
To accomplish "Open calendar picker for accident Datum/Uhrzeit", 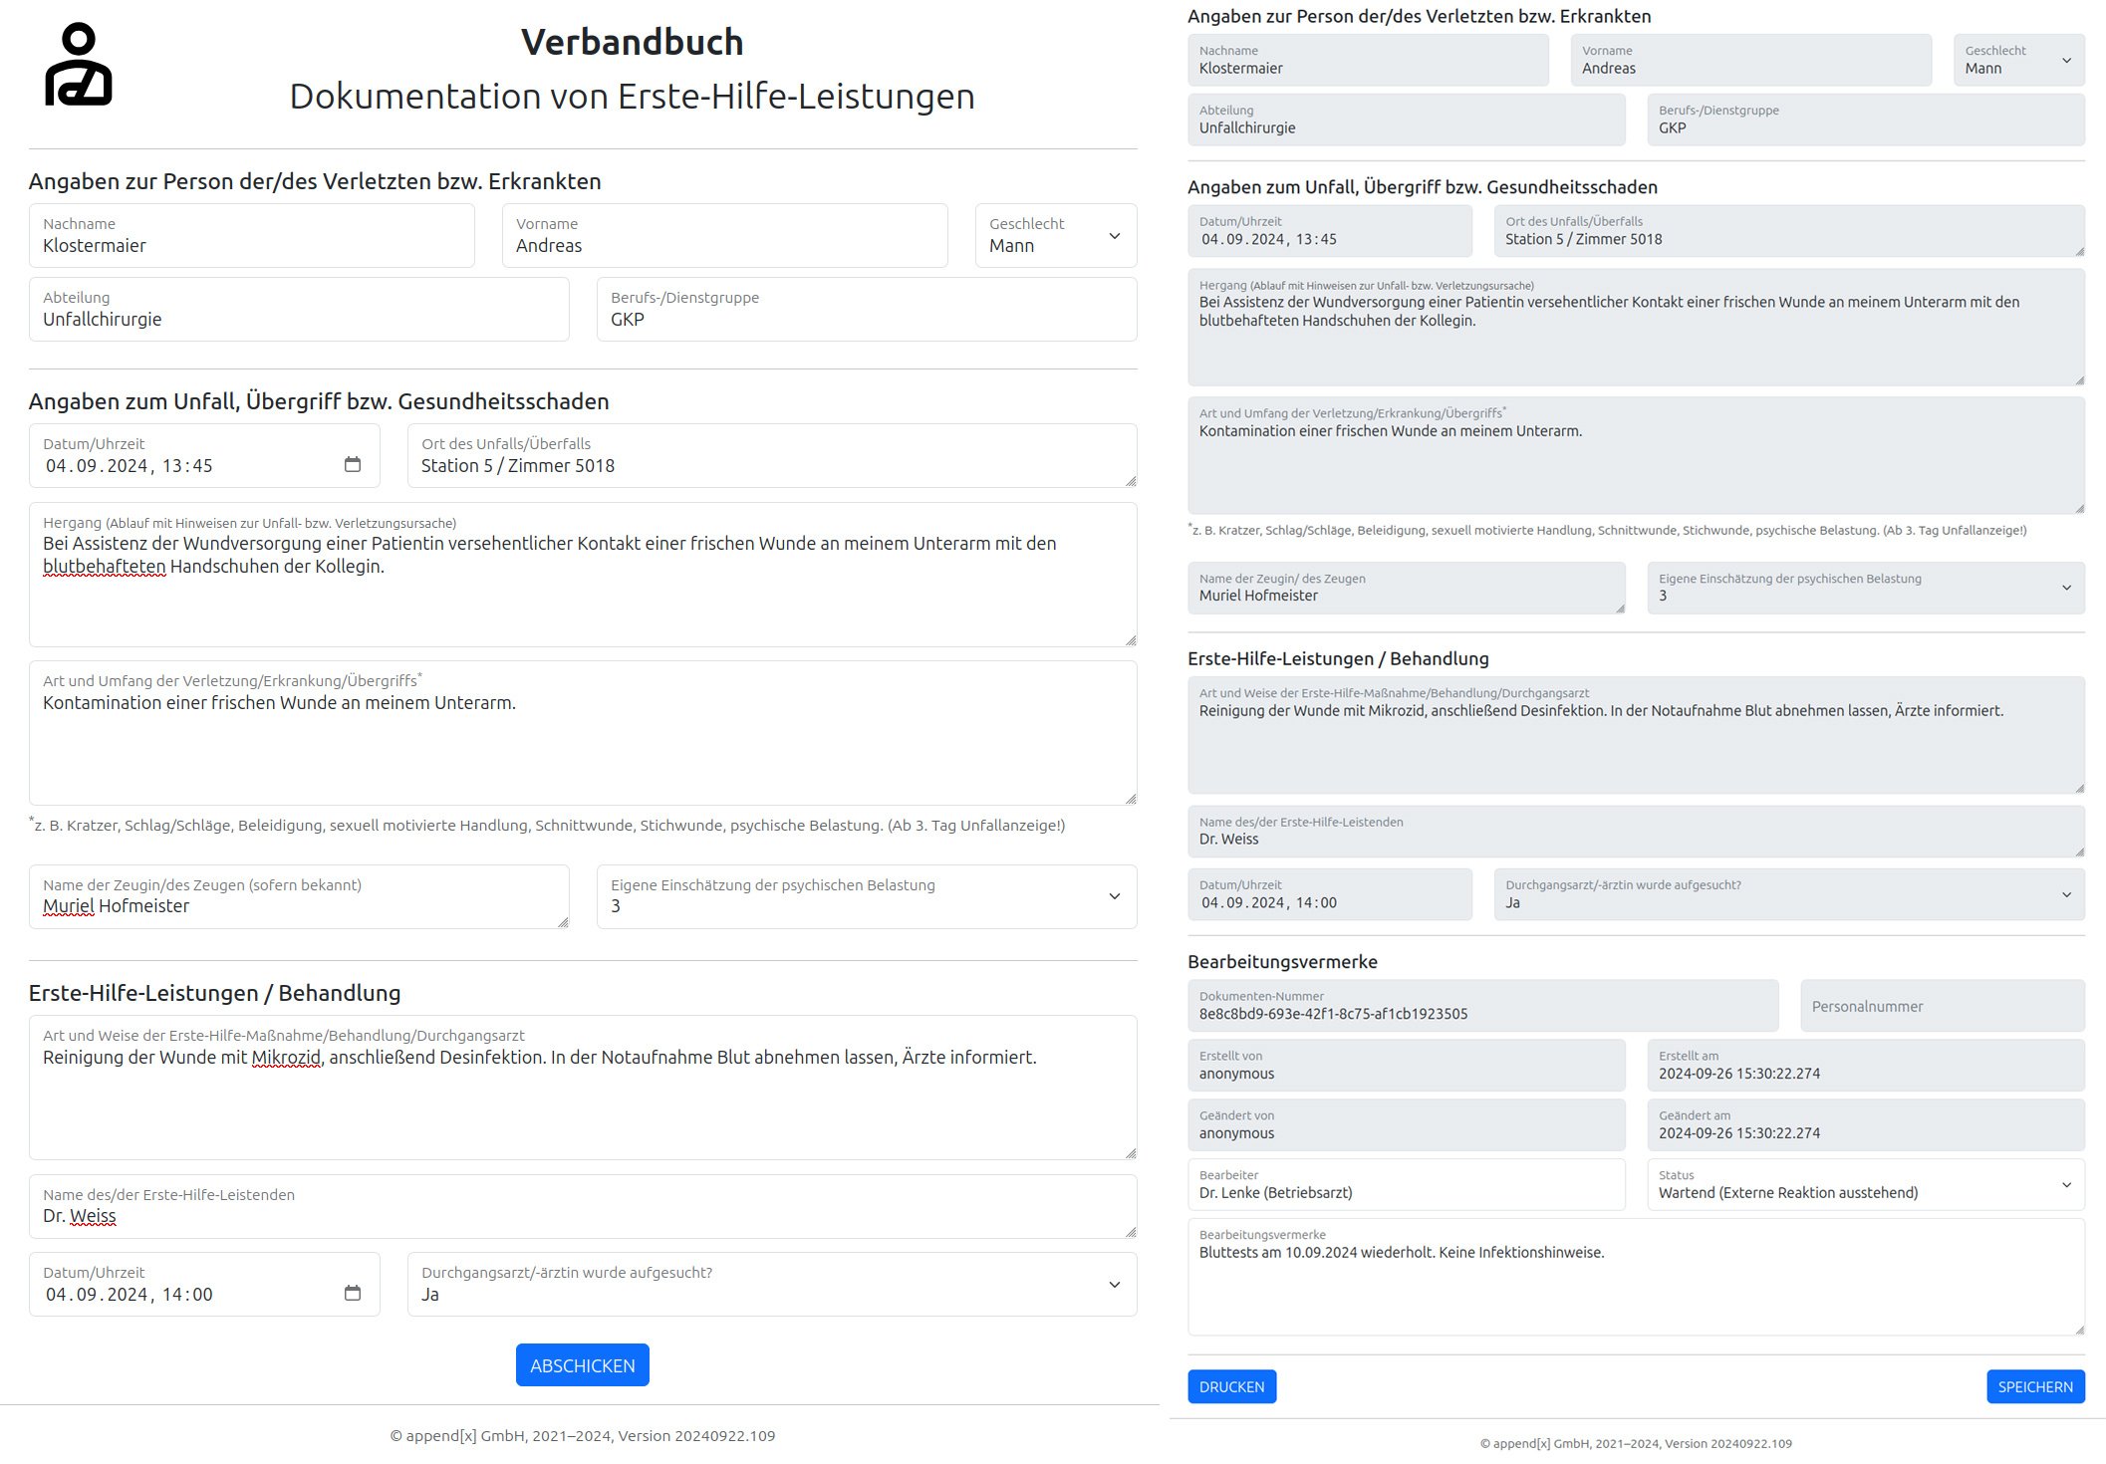I will (x=352, y=465).
